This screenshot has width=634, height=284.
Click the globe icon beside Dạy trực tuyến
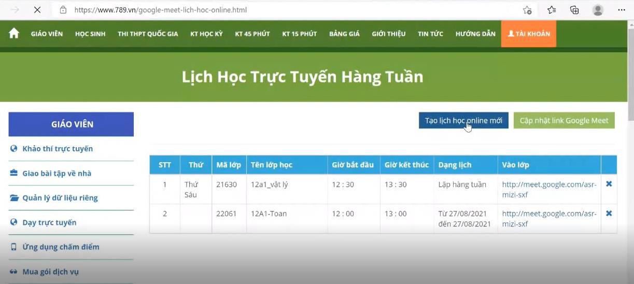click(14, 222)
